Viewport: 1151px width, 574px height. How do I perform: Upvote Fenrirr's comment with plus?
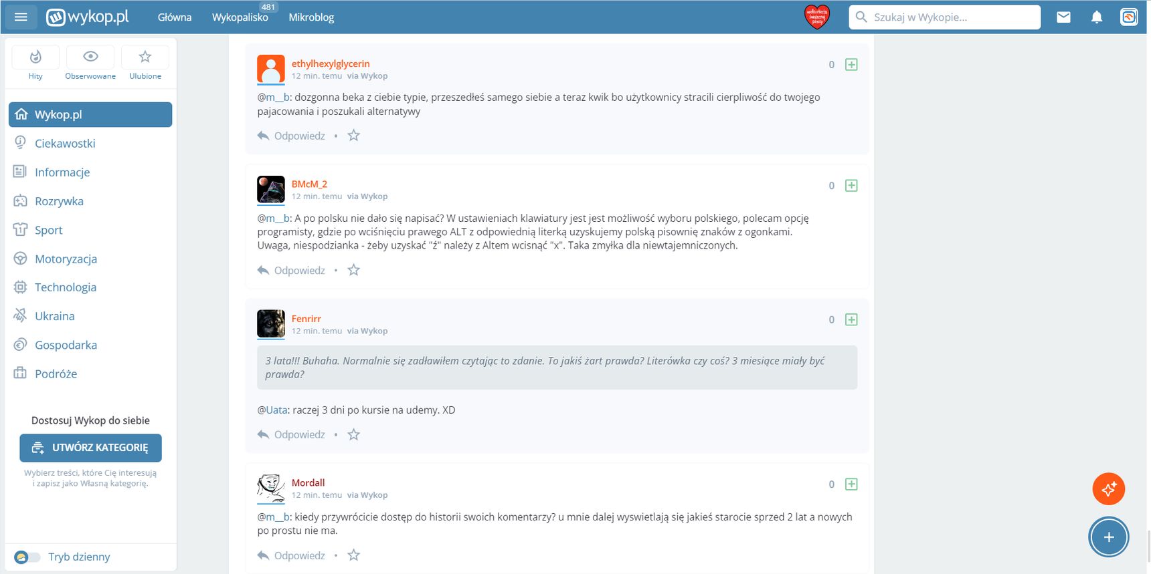(851, 320)
